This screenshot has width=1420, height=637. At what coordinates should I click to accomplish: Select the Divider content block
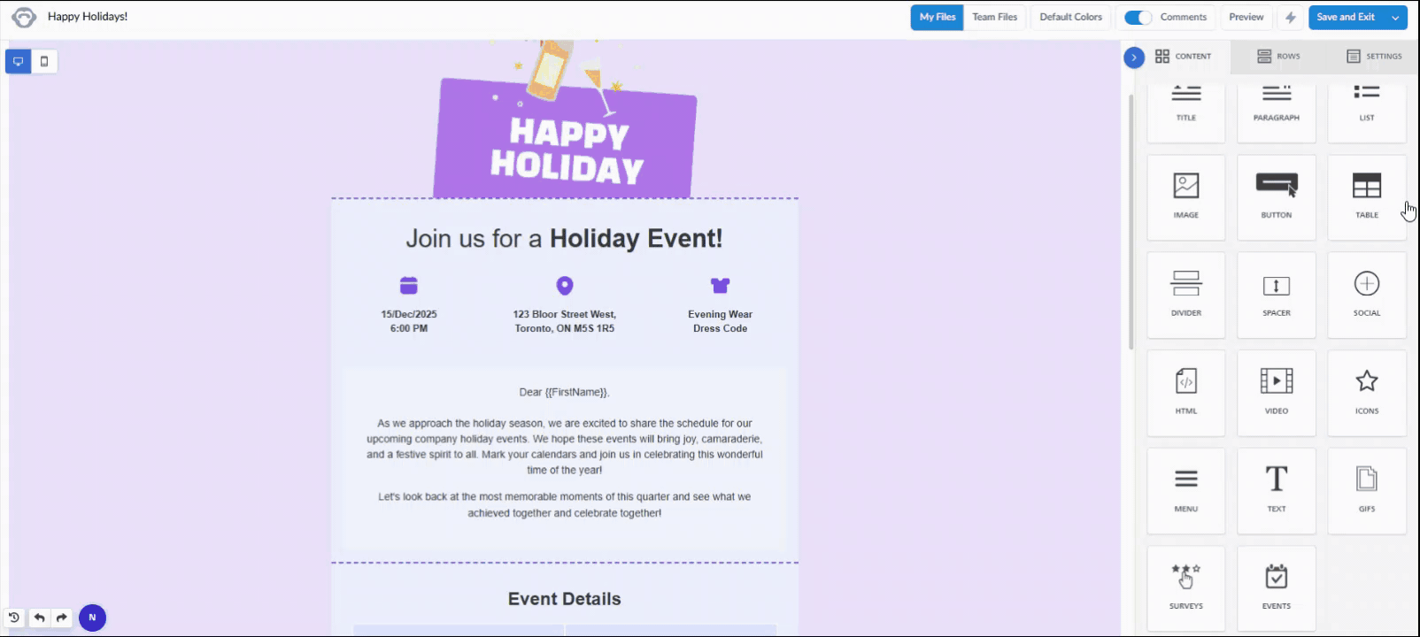[1185, 295]
